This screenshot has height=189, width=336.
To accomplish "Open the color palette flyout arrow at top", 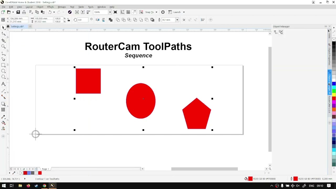I will pos(334,28).
